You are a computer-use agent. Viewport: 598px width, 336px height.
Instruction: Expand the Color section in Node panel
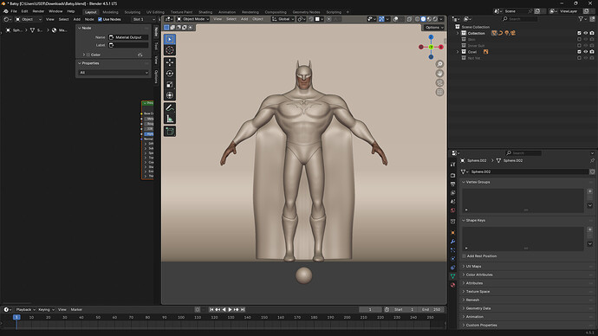(83, 55)
